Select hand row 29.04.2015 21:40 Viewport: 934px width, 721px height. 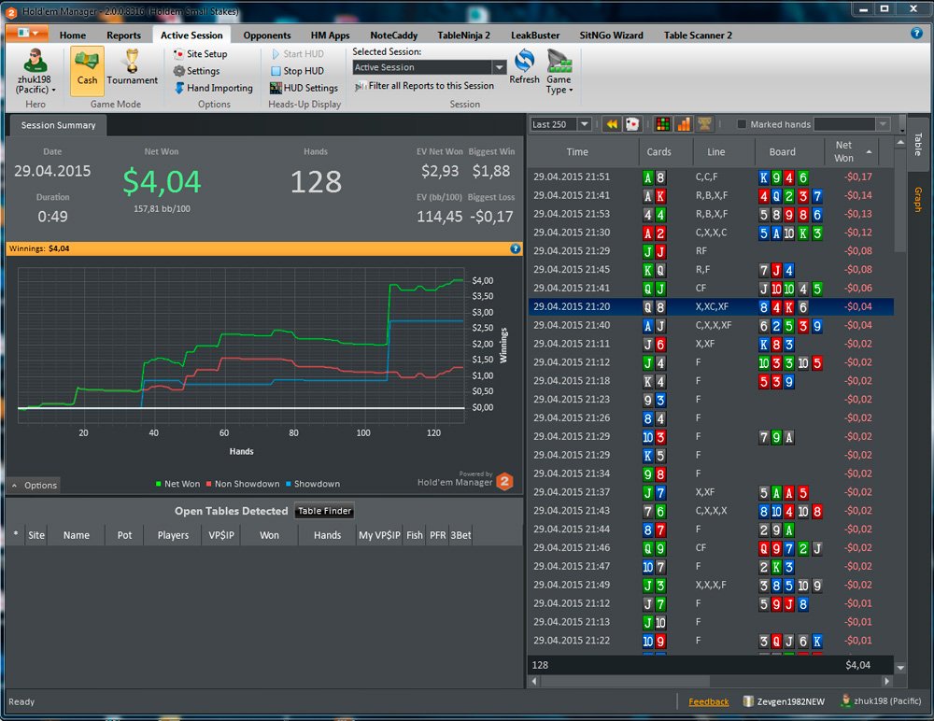[x=711, y=325]
